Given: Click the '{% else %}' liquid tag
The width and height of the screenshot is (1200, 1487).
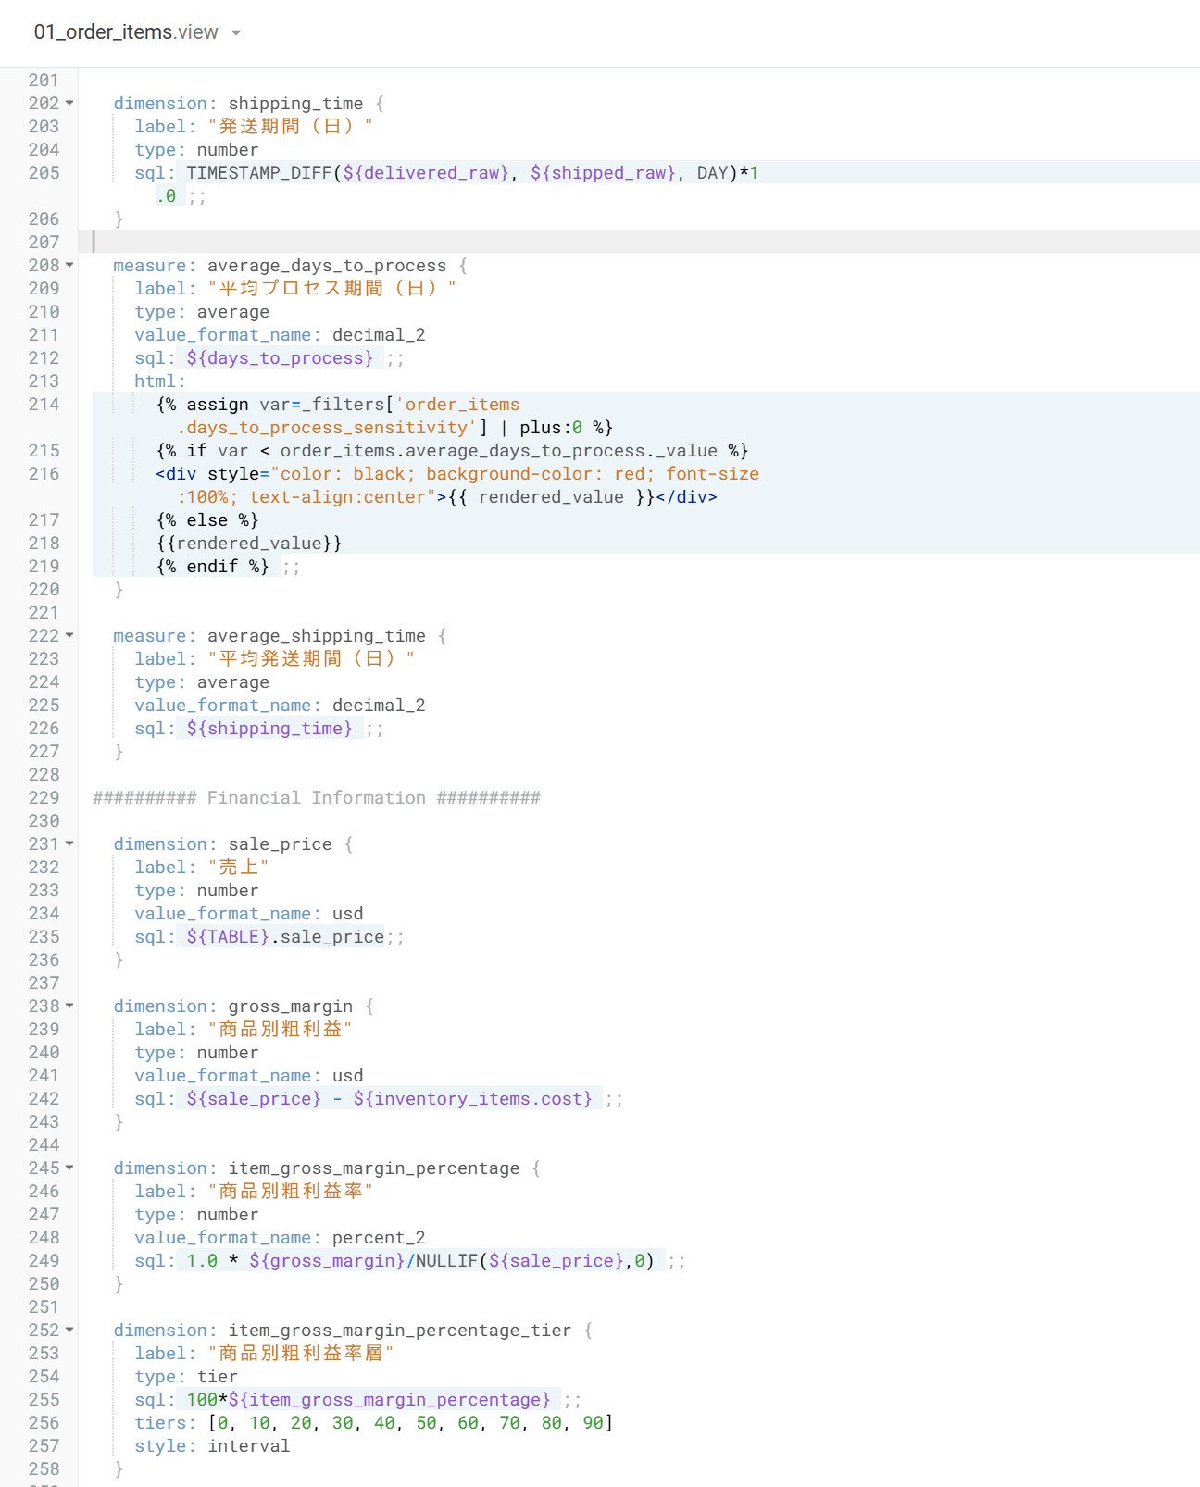Looking at the screenshot, I should (x=207, y=519).
